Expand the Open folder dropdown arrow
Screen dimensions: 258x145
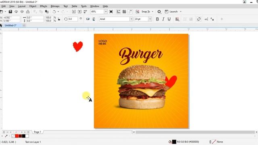coord(5,12)
